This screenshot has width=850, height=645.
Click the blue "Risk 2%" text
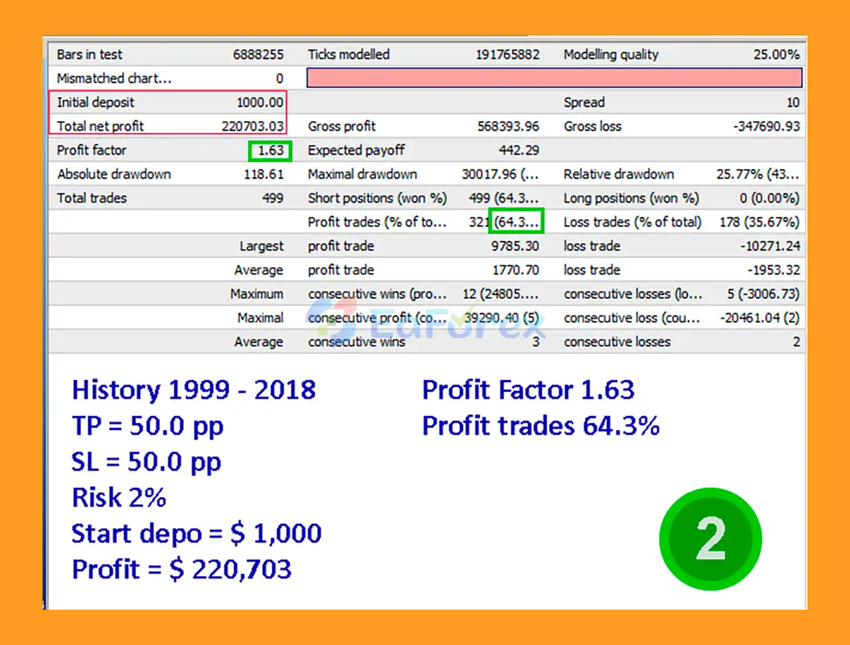(119, 498)
